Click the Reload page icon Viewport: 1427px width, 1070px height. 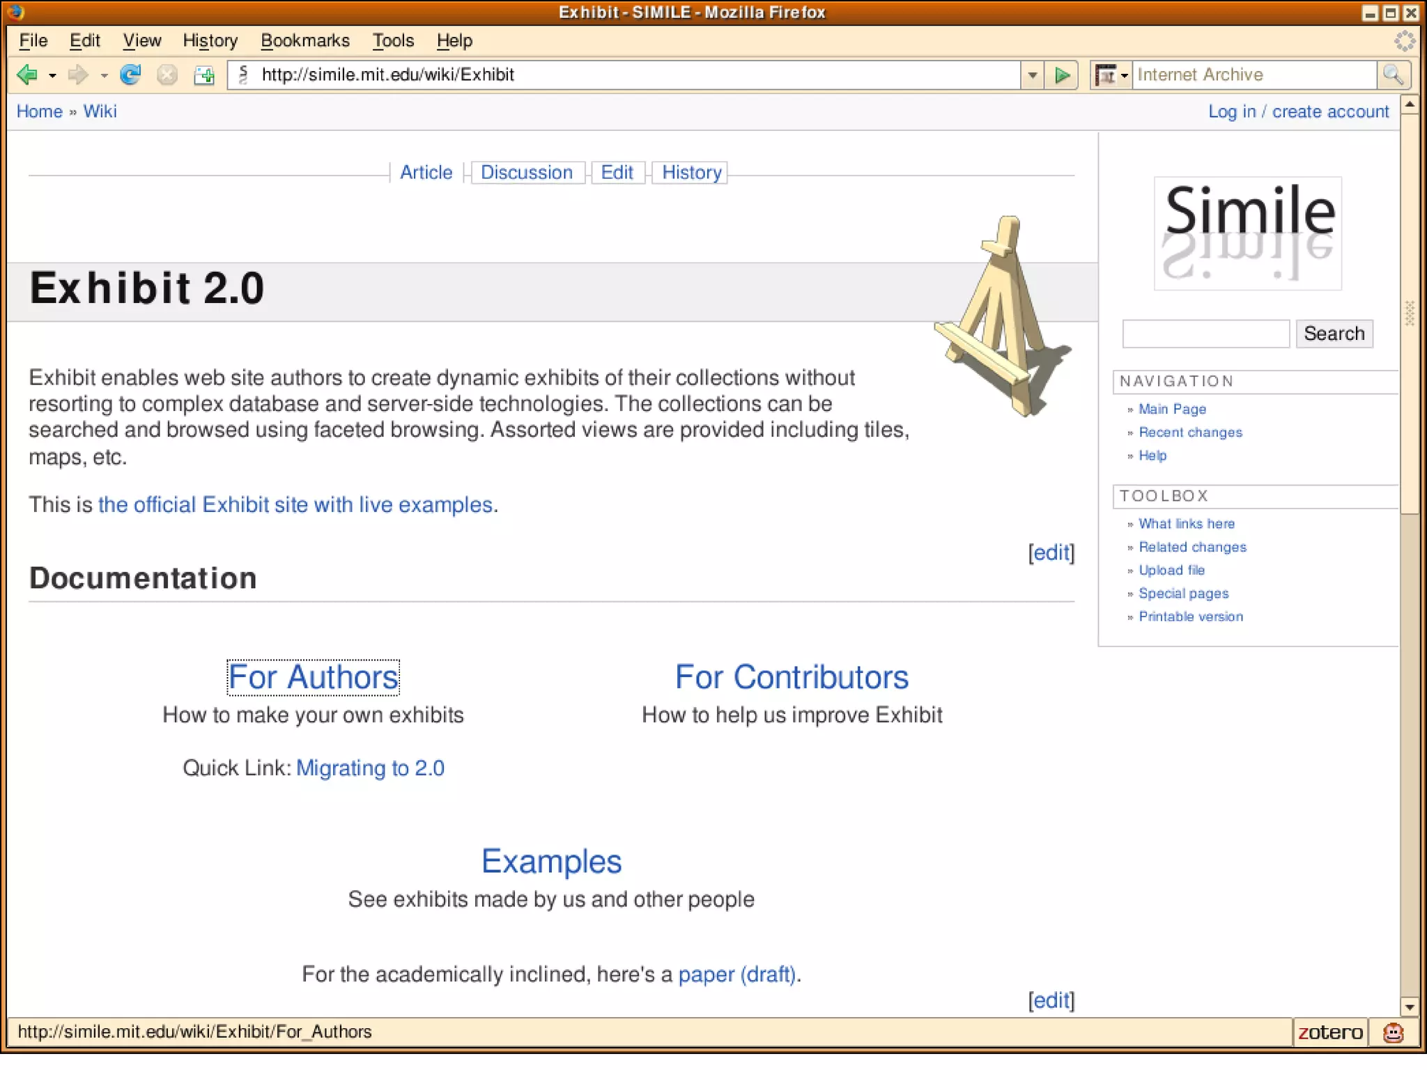[x=130, y=75]
